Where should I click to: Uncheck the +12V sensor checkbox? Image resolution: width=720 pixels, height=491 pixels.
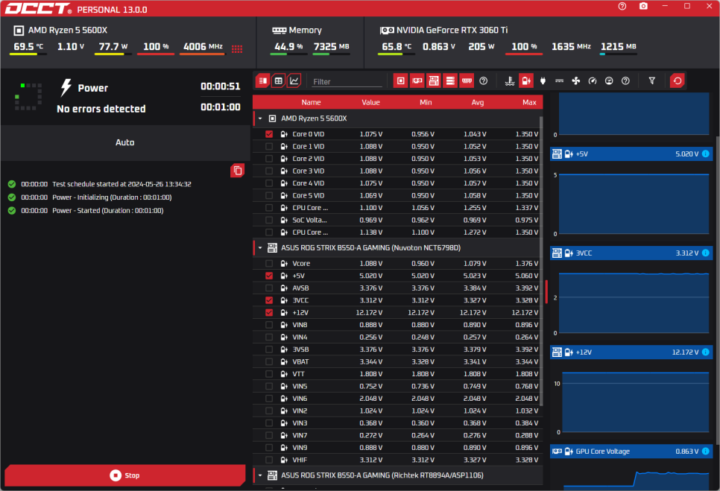coord(269,313)
